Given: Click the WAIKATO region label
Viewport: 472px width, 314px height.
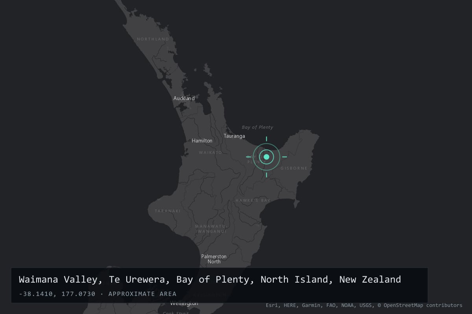Looking at the screenshot, I should (210, 152).
